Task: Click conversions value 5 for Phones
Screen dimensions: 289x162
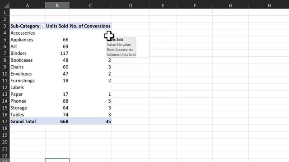Action: [x=109, y=101]
